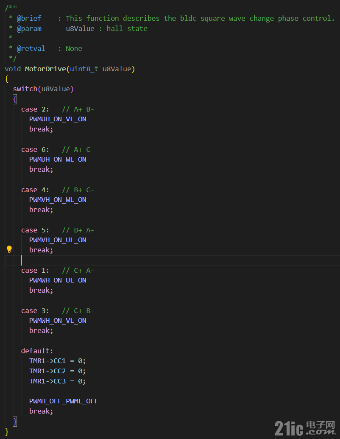Click macro PWMWH_ON_UL_ON

coord(58,280)
